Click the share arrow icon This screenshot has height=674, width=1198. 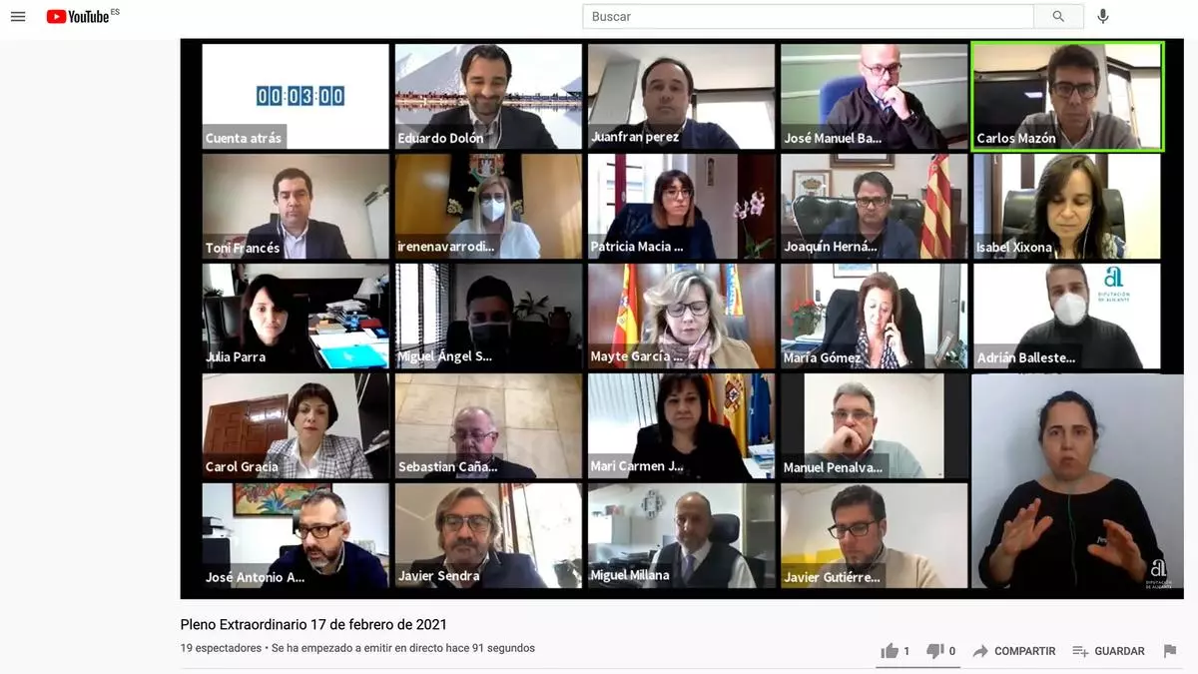tap(980, 651)
